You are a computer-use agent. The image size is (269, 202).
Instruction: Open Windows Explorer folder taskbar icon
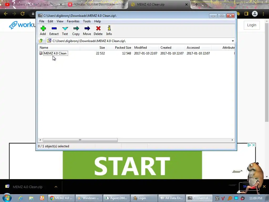click(x=31, y=198)
